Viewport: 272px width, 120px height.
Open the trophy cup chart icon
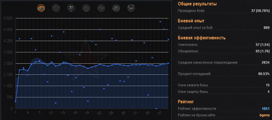[71, 8]
